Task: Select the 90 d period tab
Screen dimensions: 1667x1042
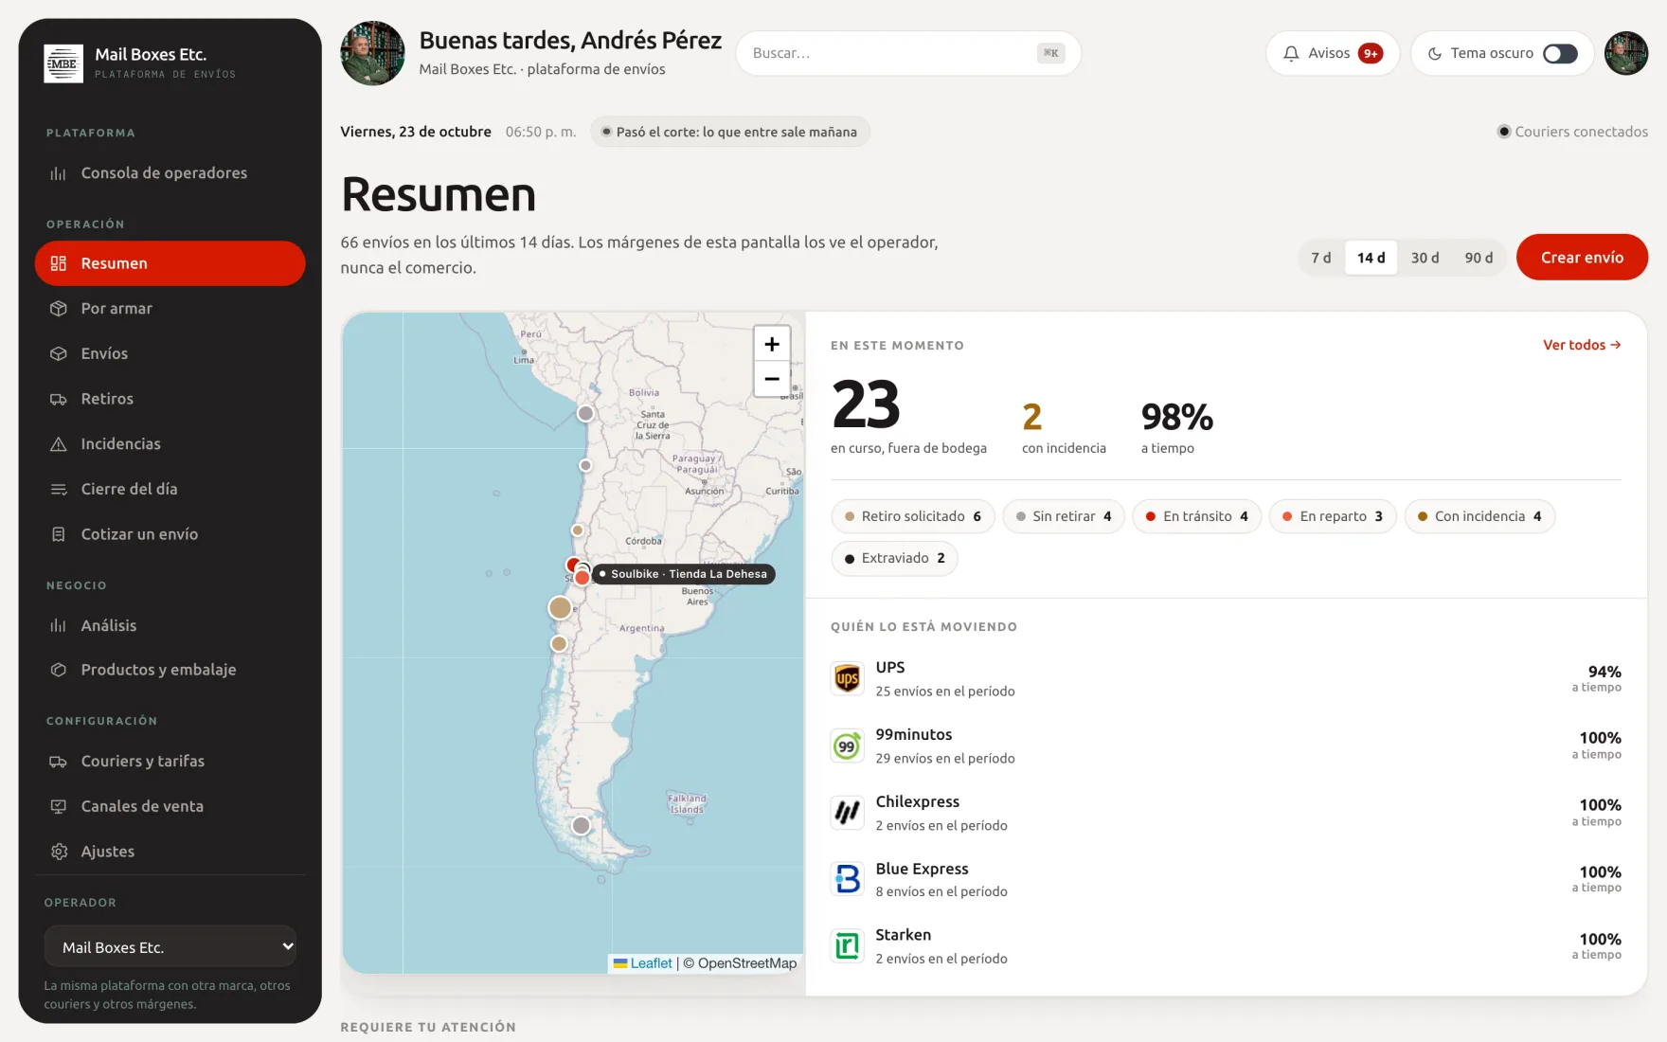Action: pos(1479,258)
